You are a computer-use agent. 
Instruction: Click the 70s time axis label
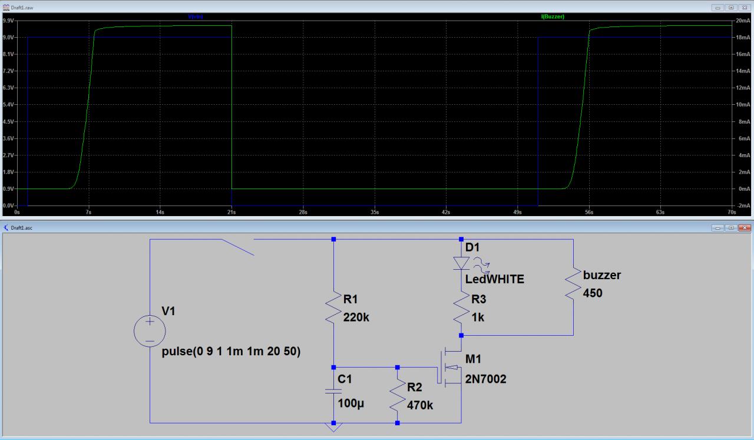click(732, 212)
